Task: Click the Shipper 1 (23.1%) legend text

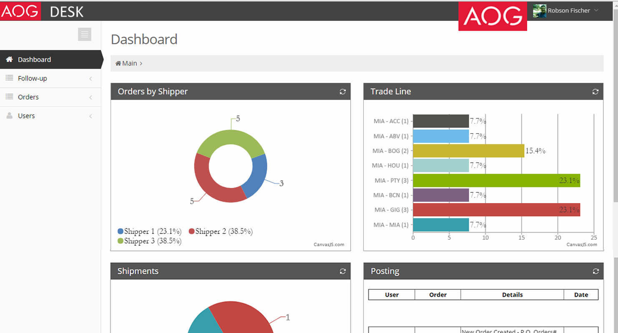Action: pyautogui.click(x=153, y=231)
